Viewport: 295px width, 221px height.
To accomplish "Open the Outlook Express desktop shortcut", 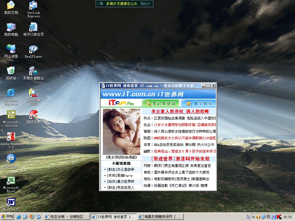I will [x=33, y=9].
